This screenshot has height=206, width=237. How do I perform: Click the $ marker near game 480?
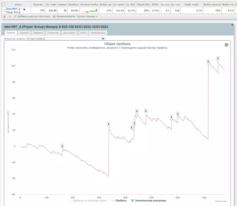(x=146, y=111)
